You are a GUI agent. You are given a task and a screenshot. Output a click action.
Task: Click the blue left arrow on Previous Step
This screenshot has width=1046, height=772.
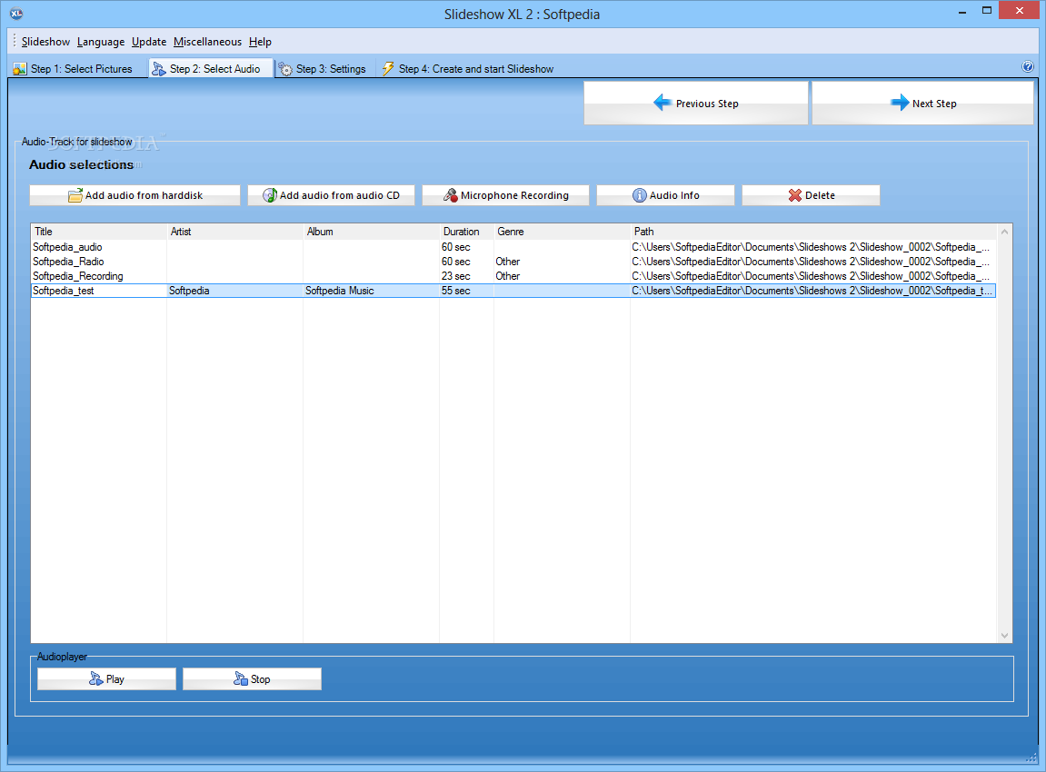click(x=662, y=103)
